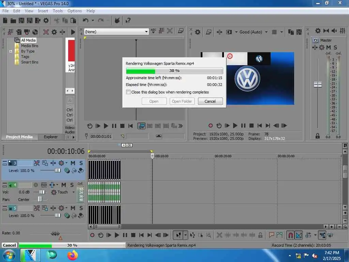Toggle Automatic Crossfades icon
This screenshot has height=262, width=349.
point(299,235)
